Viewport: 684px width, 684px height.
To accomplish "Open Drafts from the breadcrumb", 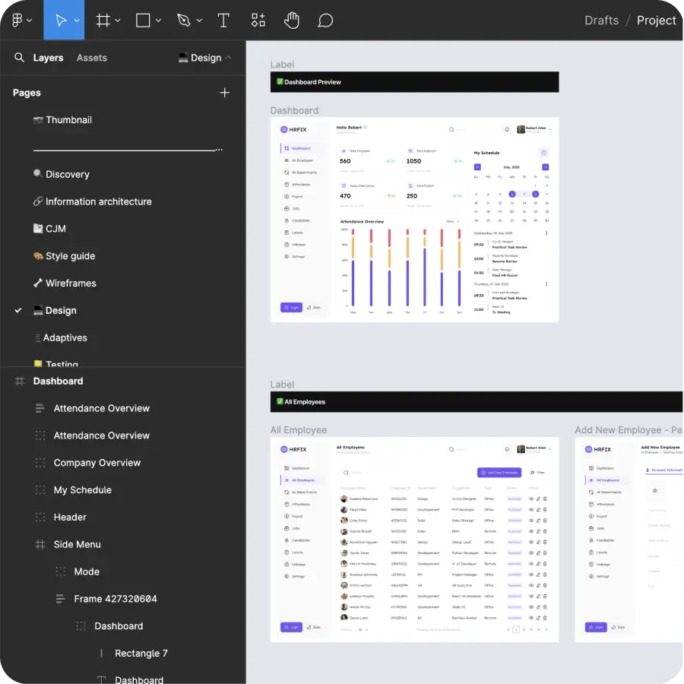I will click(601, 20).
